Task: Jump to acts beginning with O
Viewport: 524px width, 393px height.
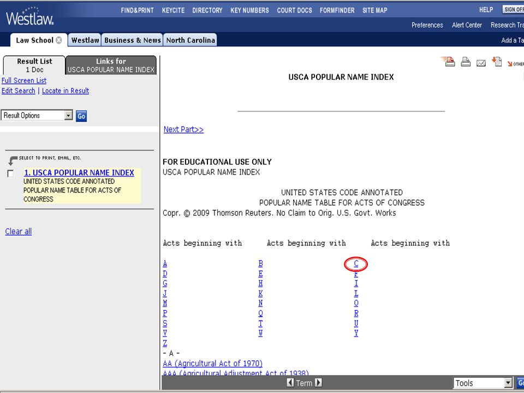Action: (x=356, y=303)
